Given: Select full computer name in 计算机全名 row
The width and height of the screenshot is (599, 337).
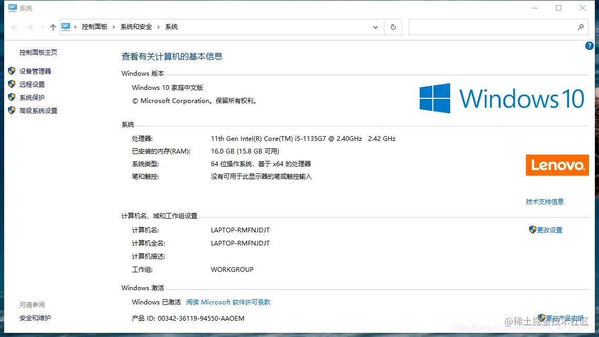Looking at the screenshot, I should 240,243.
